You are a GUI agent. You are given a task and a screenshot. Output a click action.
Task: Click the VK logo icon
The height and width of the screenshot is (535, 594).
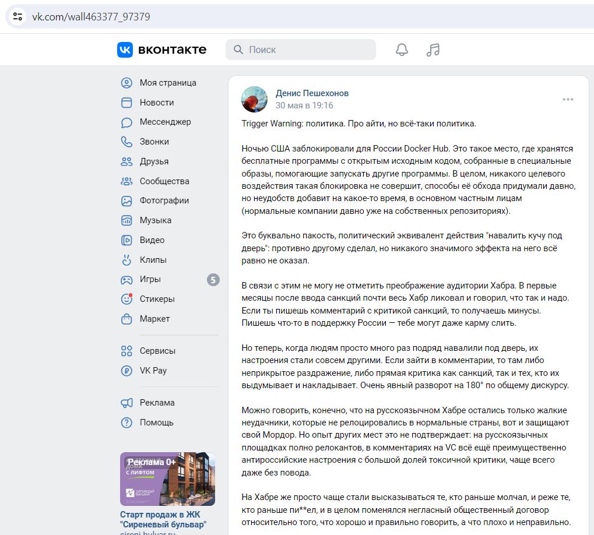(125, 50)
